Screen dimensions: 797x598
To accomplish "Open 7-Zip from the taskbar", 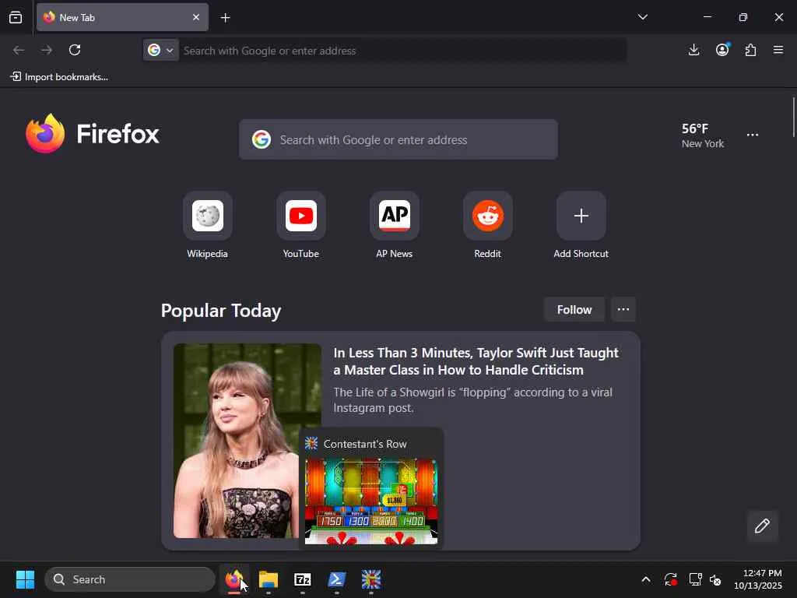I will (x=303, y=579).
